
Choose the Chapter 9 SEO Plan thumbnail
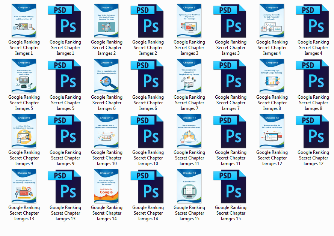[24, 131]
